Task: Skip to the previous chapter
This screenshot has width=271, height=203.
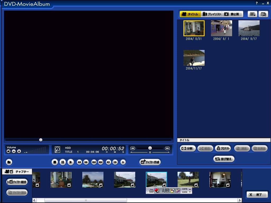Action: [94, 162]
